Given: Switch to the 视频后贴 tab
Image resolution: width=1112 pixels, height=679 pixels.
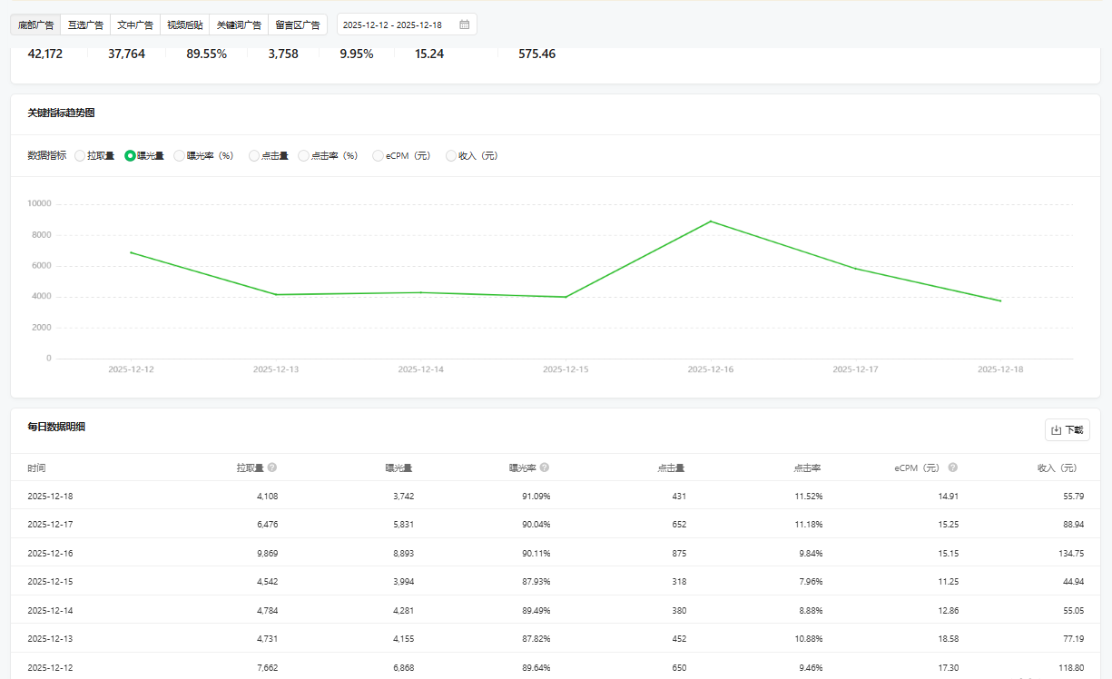Looking at the screenshot, I should 185,25.
